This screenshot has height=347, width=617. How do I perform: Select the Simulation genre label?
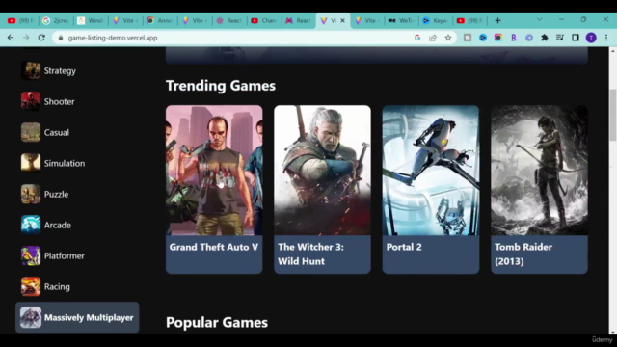pos(65,163)
